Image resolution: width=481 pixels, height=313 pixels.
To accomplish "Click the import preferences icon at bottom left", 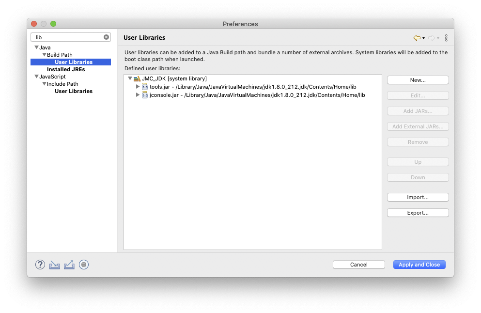I will coord(55,265).
